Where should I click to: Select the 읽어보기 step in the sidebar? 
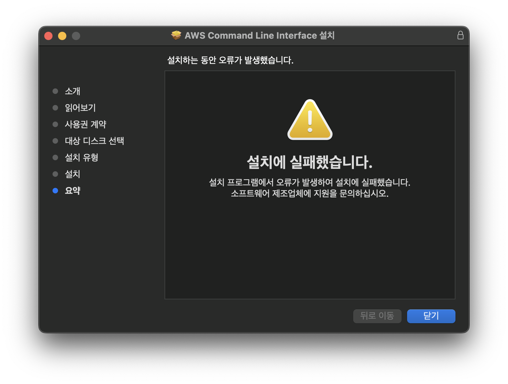pyautogui.click(x=80, y=108)
